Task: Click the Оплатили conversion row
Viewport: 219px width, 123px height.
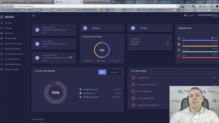Action: pos(150,44)
